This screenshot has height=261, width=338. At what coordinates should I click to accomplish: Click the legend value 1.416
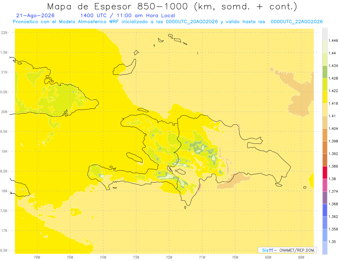333,103
